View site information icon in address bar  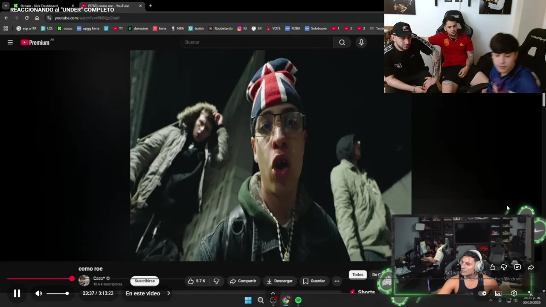(49, 18)
